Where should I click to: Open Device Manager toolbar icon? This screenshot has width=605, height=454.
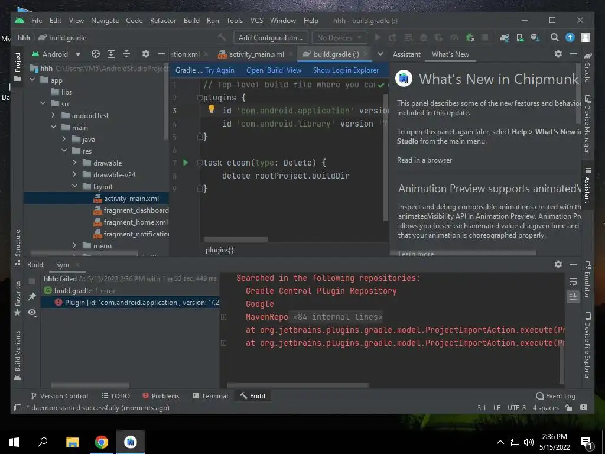(x=520, y=37)
